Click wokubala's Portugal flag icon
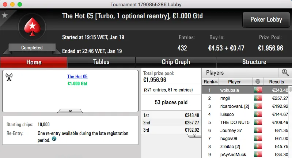Viewport: 292px width, 158px height. tap(258, 90)
